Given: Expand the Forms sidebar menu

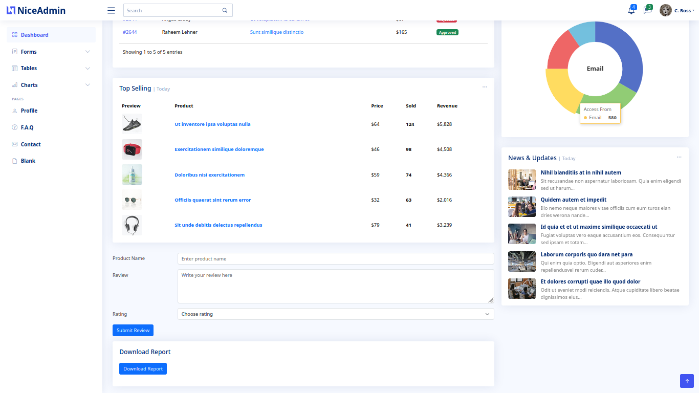Looking at the screenshot, I should [x=51, y=52].
